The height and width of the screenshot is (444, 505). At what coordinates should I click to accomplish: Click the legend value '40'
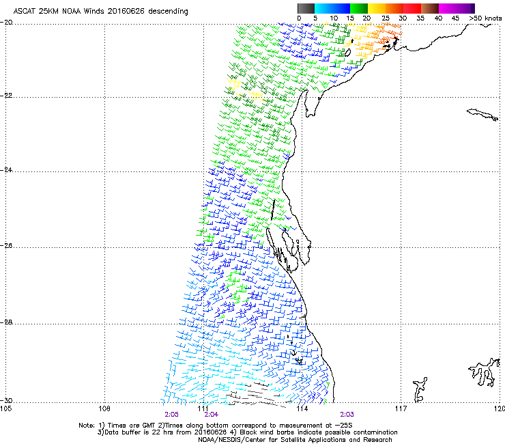pyautogui.click(x=438, y=18)
